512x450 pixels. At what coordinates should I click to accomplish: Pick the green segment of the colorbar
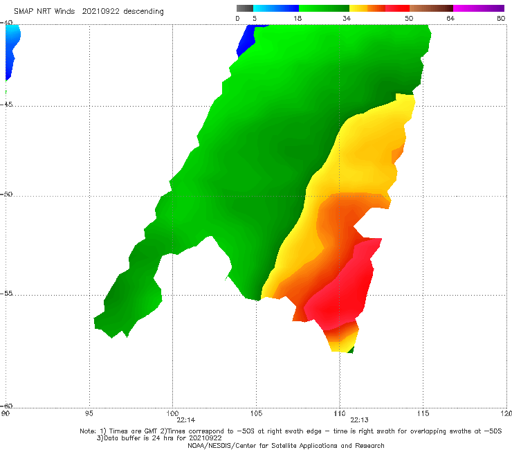pos(324,8)
